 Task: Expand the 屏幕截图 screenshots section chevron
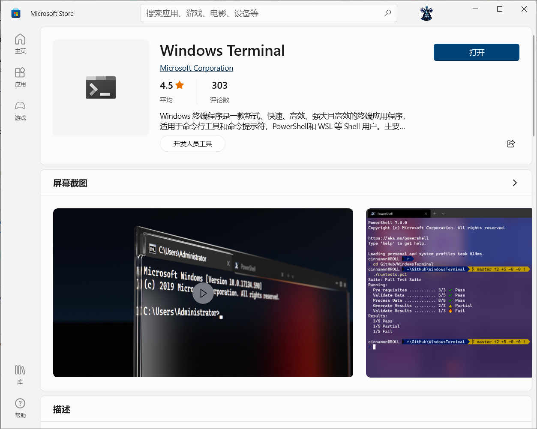(x=515, y=183)
